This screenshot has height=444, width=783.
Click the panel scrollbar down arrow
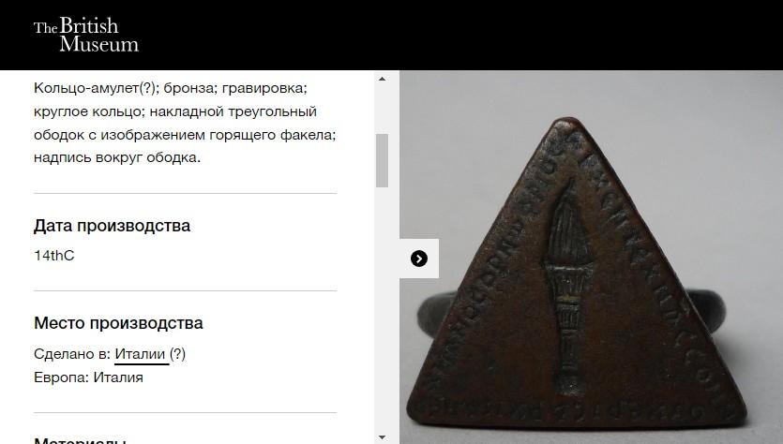(382, 437)
